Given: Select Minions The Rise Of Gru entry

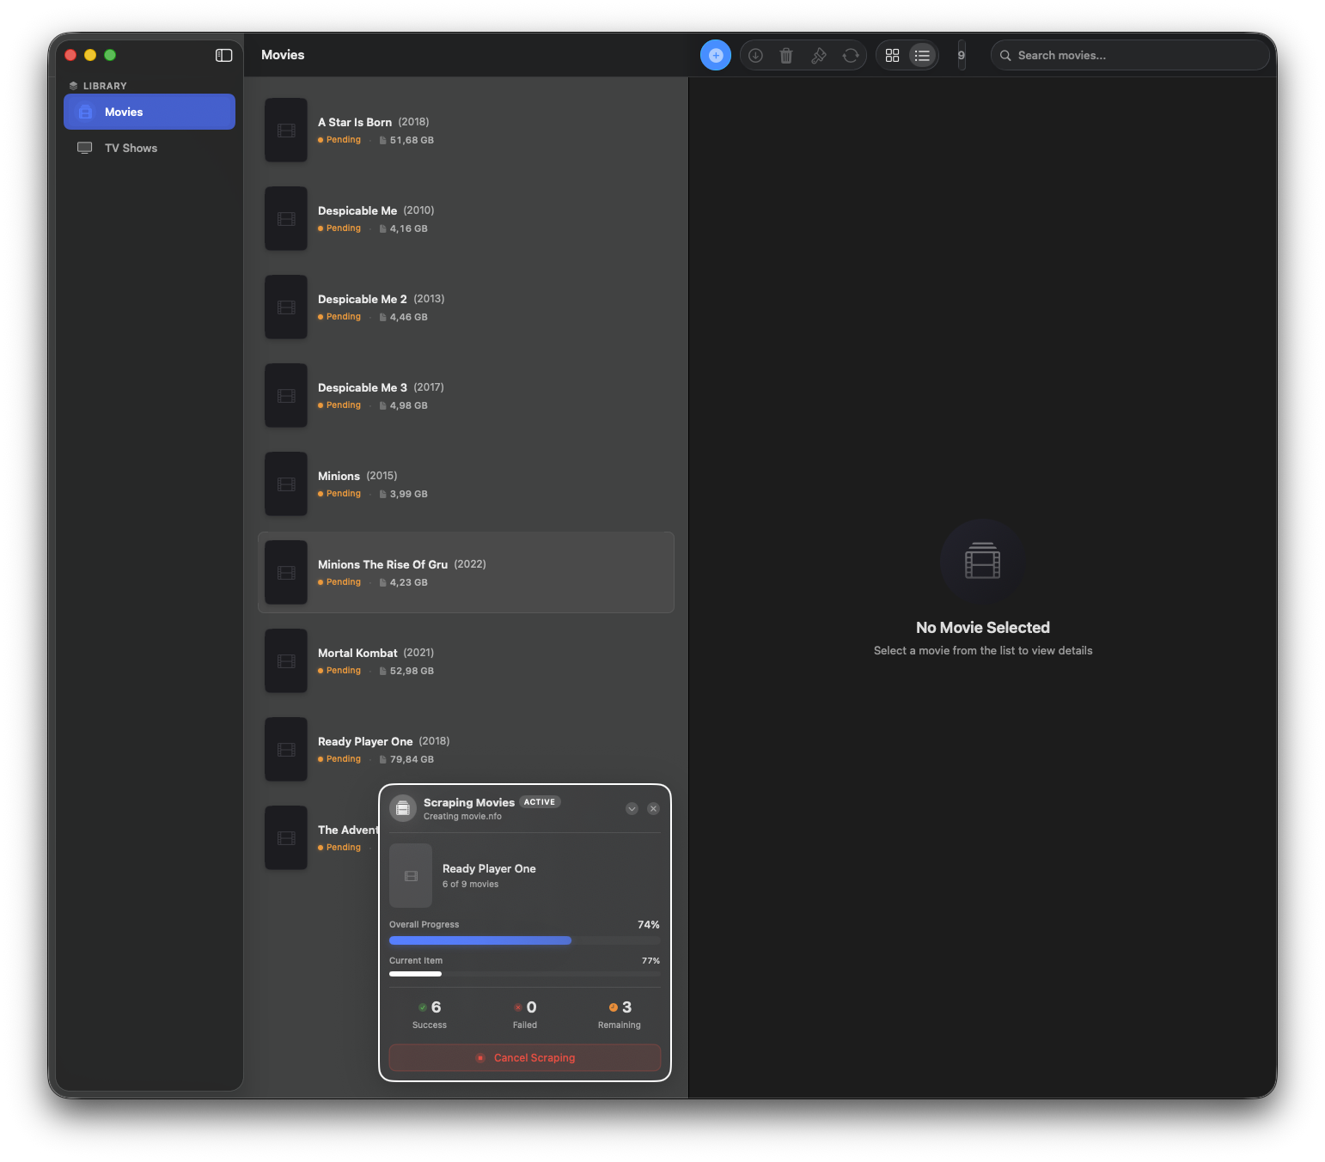Looking at the screenshot, I should (466, 572).
